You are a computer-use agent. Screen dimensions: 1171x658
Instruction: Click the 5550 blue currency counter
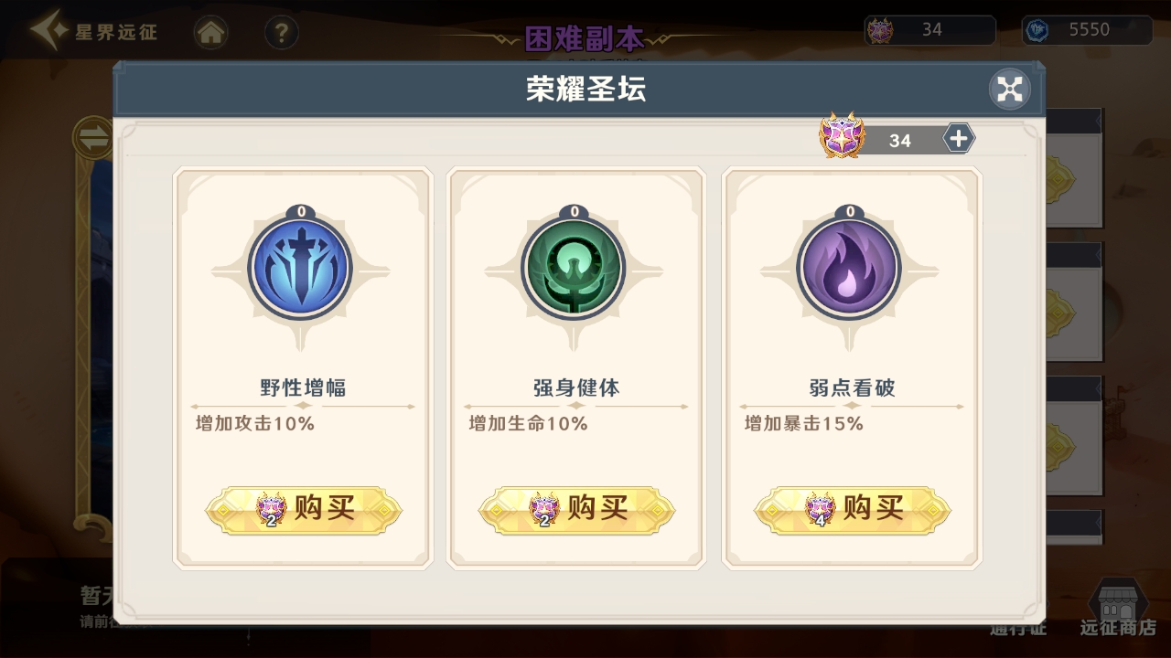pos(1087,30)
